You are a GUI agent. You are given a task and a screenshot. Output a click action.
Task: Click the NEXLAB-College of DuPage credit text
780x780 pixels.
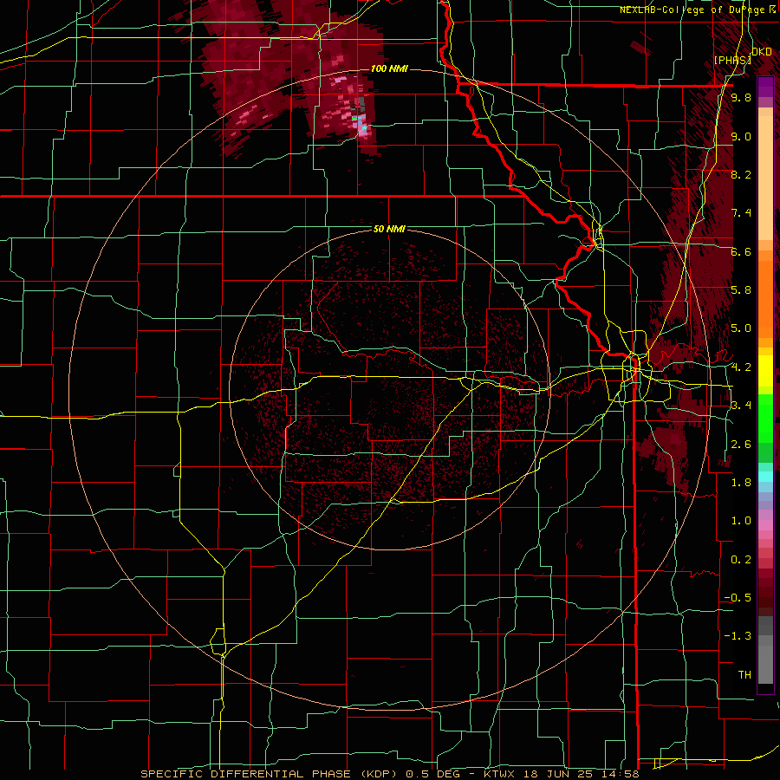(692, 10)
